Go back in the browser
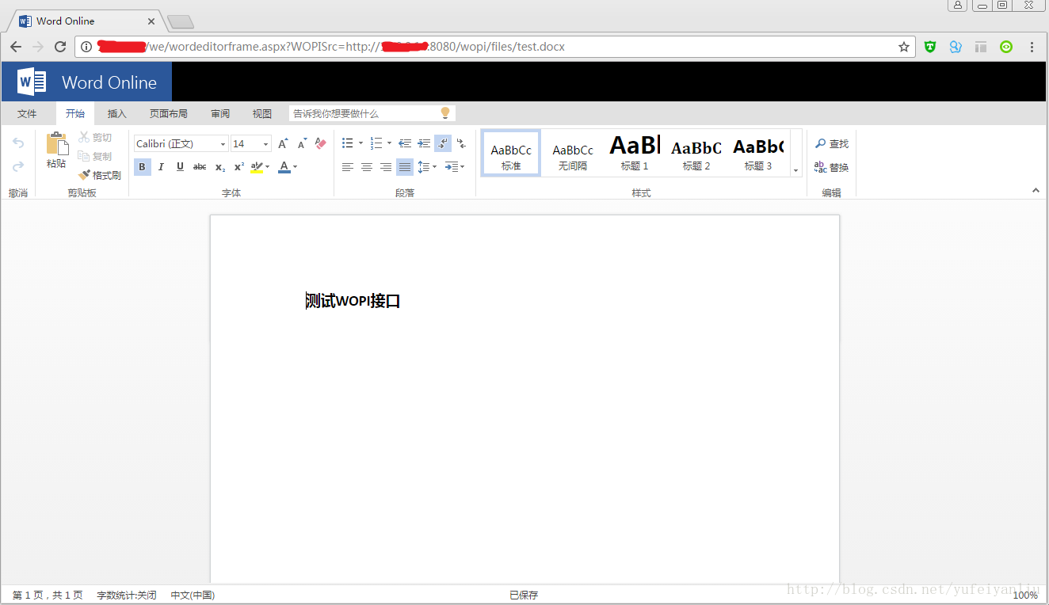Screen dimensions: 1049x605 (16, 47)
